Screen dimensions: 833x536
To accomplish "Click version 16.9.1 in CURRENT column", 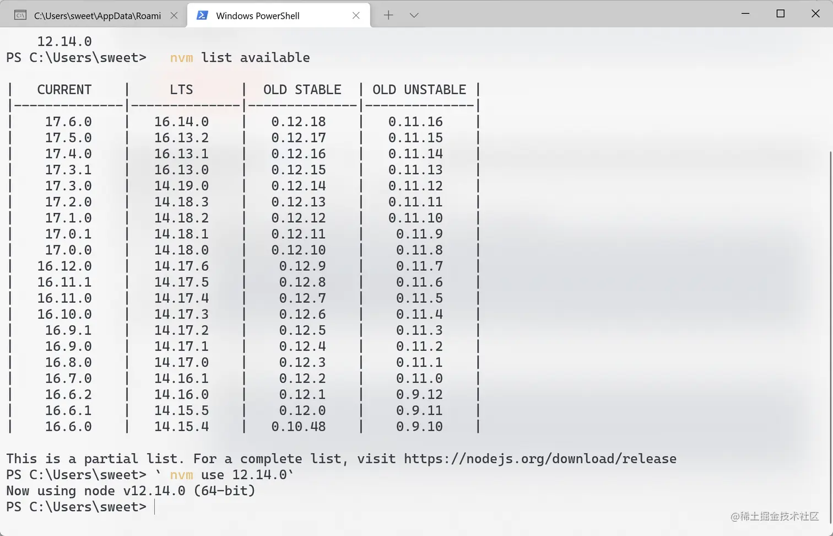I will coord(68,330).
